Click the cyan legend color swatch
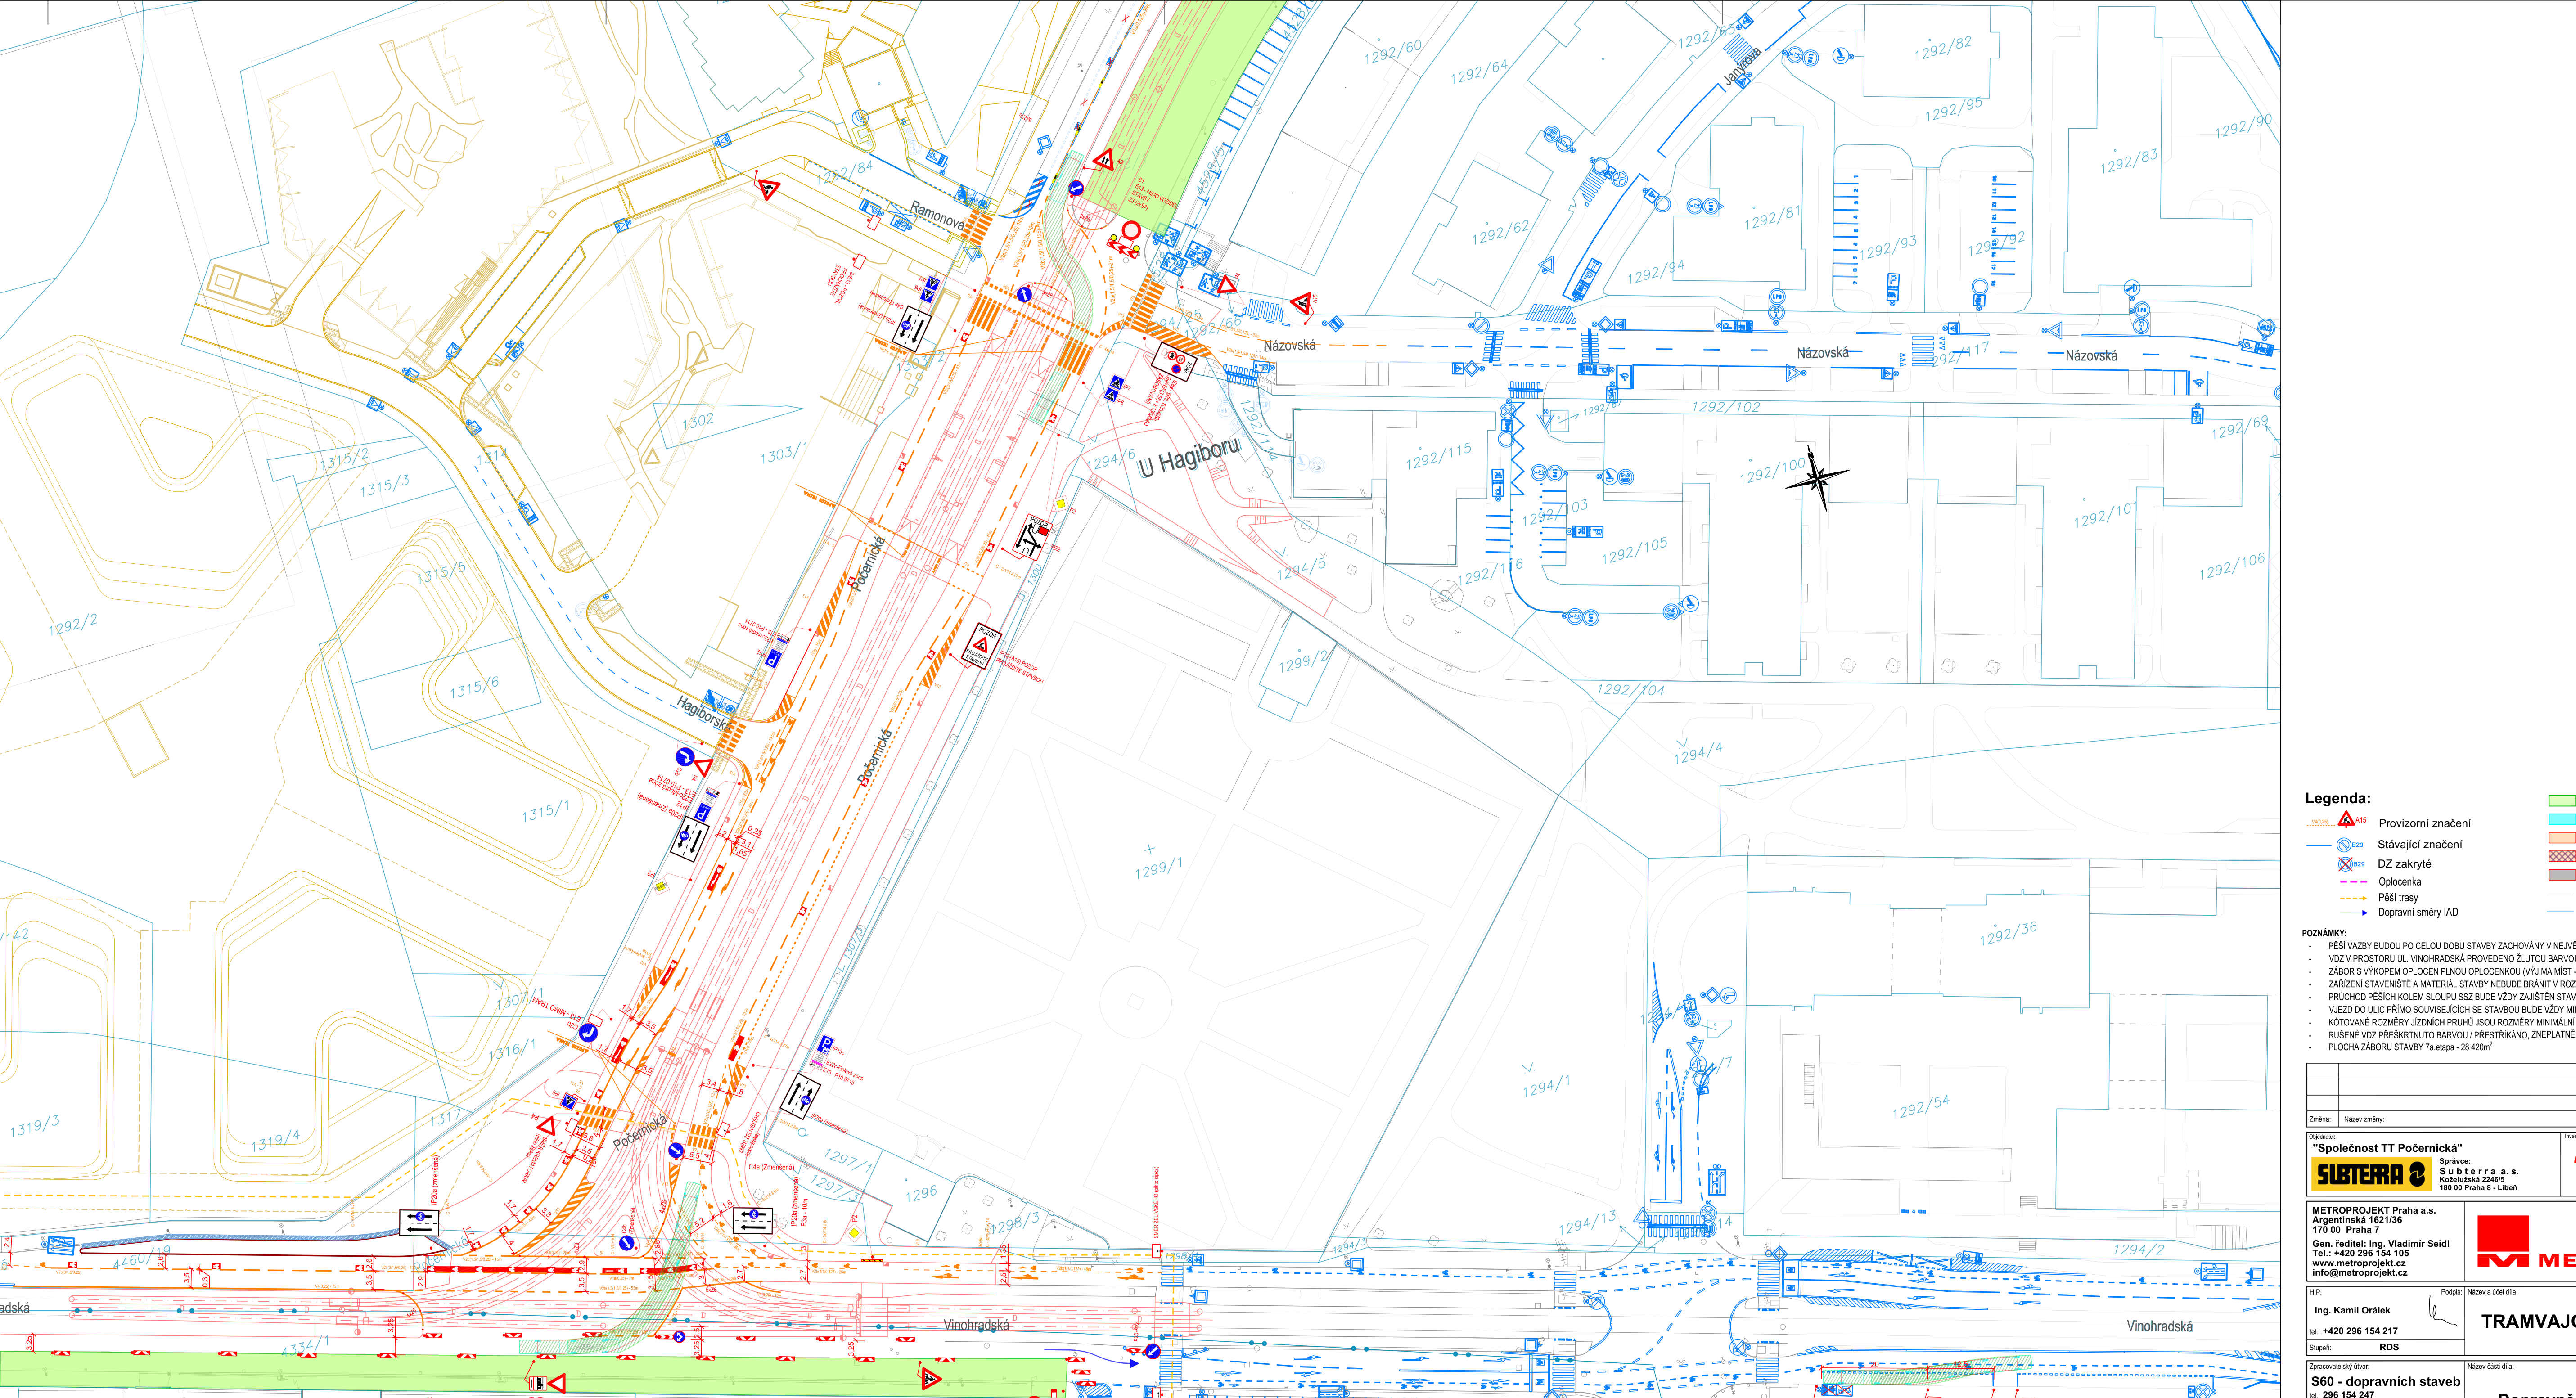2576x1398 pixels. pos(2562,819)
